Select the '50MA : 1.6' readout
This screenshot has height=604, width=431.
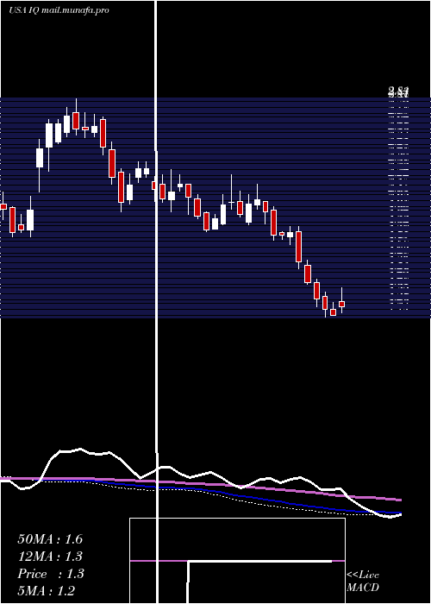click(x=50, y=539)
